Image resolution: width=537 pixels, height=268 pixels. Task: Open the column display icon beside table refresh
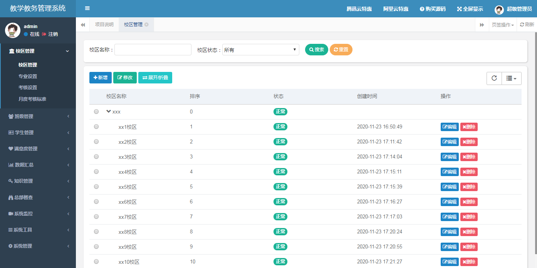click(511, 78)
